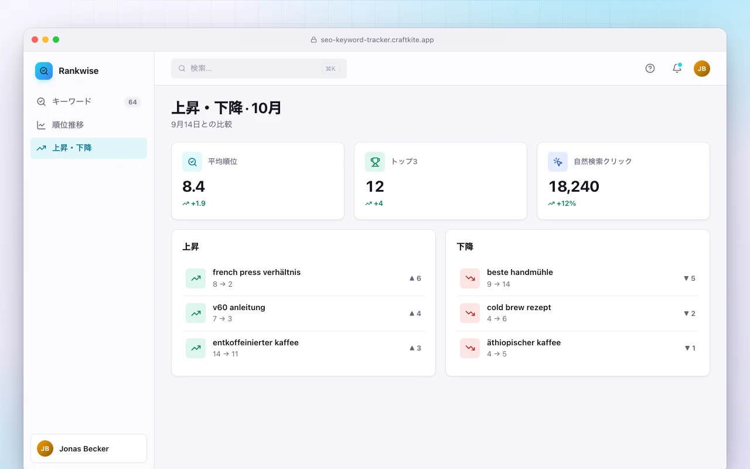Screen dimensions: 750x469
Task: Click the 18,240 clicks value
Action: coord(574,186)
